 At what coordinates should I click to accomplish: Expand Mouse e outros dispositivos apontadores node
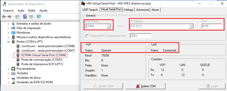(x=8, y=37)
